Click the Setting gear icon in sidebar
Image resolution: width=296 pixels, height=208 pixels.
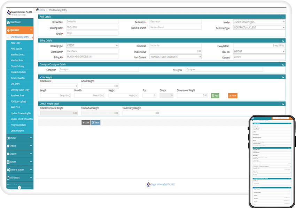(x=8, y=146)
